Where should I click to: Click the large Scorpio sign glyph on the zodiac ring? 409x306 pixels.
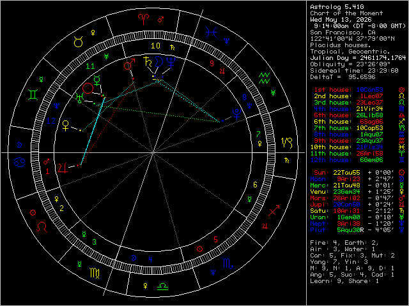(x=228, y=263)
